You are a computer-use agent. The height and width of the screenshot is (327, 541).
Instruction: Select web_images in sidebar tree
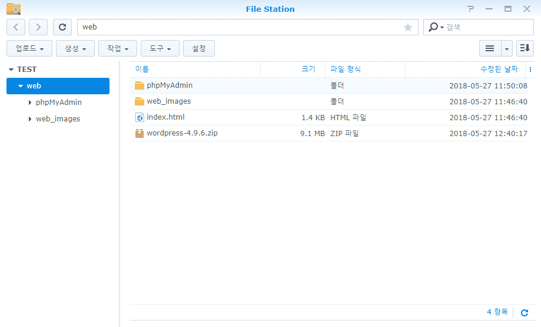tap(58, 119)
